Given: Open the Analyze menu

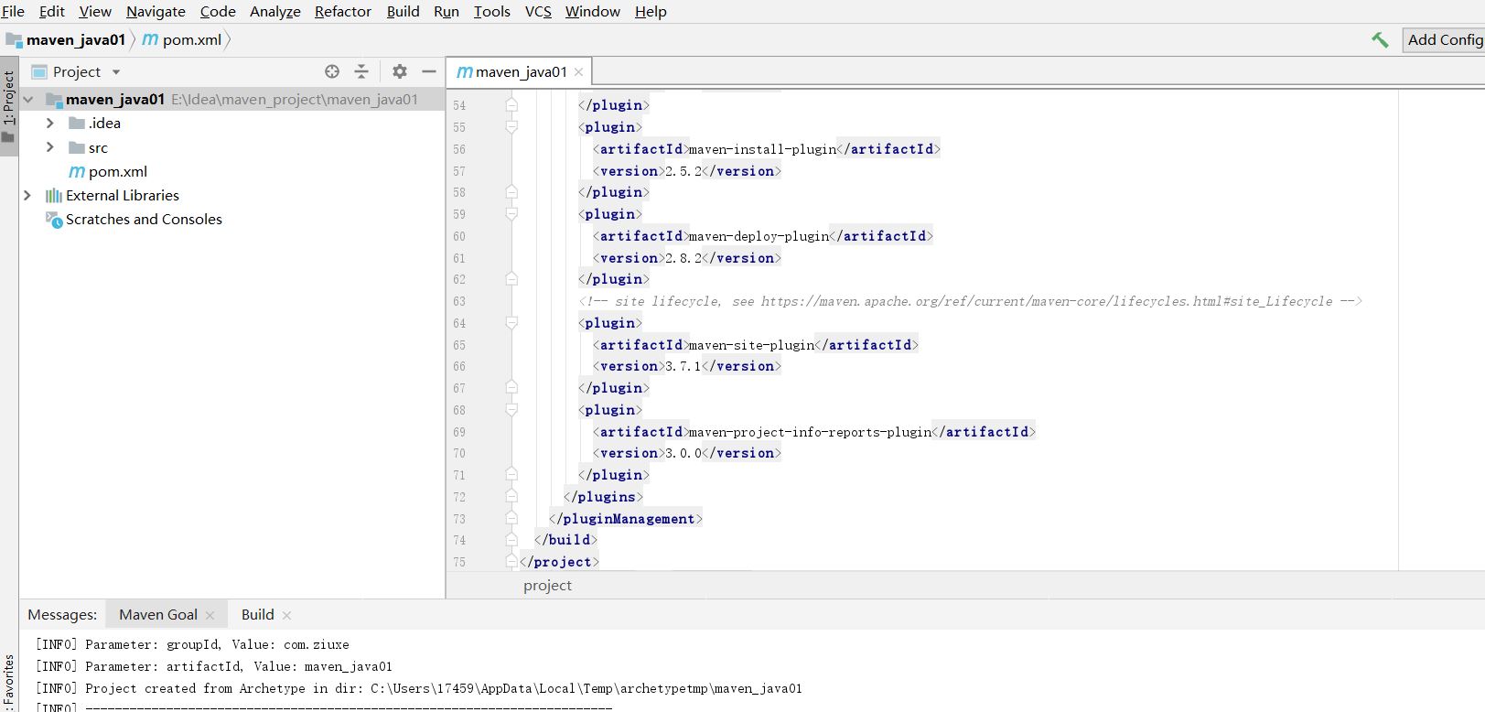Looking at the screenshot, I should coord(275,11).
